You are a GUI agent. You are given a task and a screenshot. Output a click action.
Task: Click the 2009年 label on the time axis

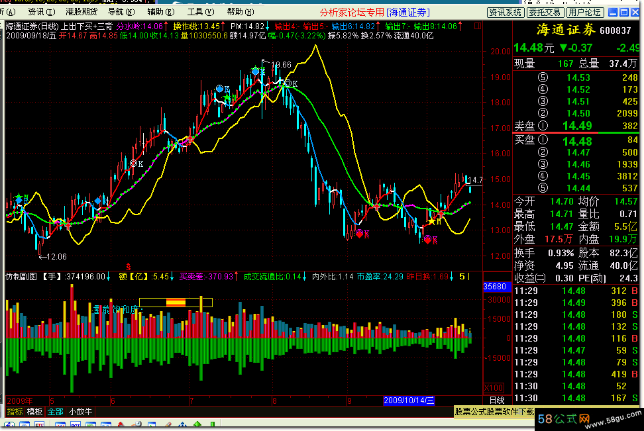(20, 401)
